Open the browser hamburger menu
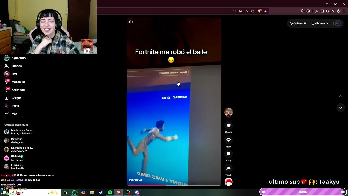Viewport: 348px width, 196px height. pyautogui.click(x=344, y=11)
